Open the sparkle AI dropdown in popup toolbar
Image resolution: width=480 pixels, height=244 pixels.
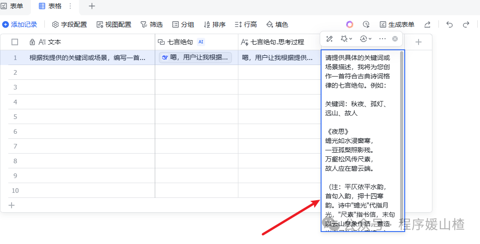346,39
